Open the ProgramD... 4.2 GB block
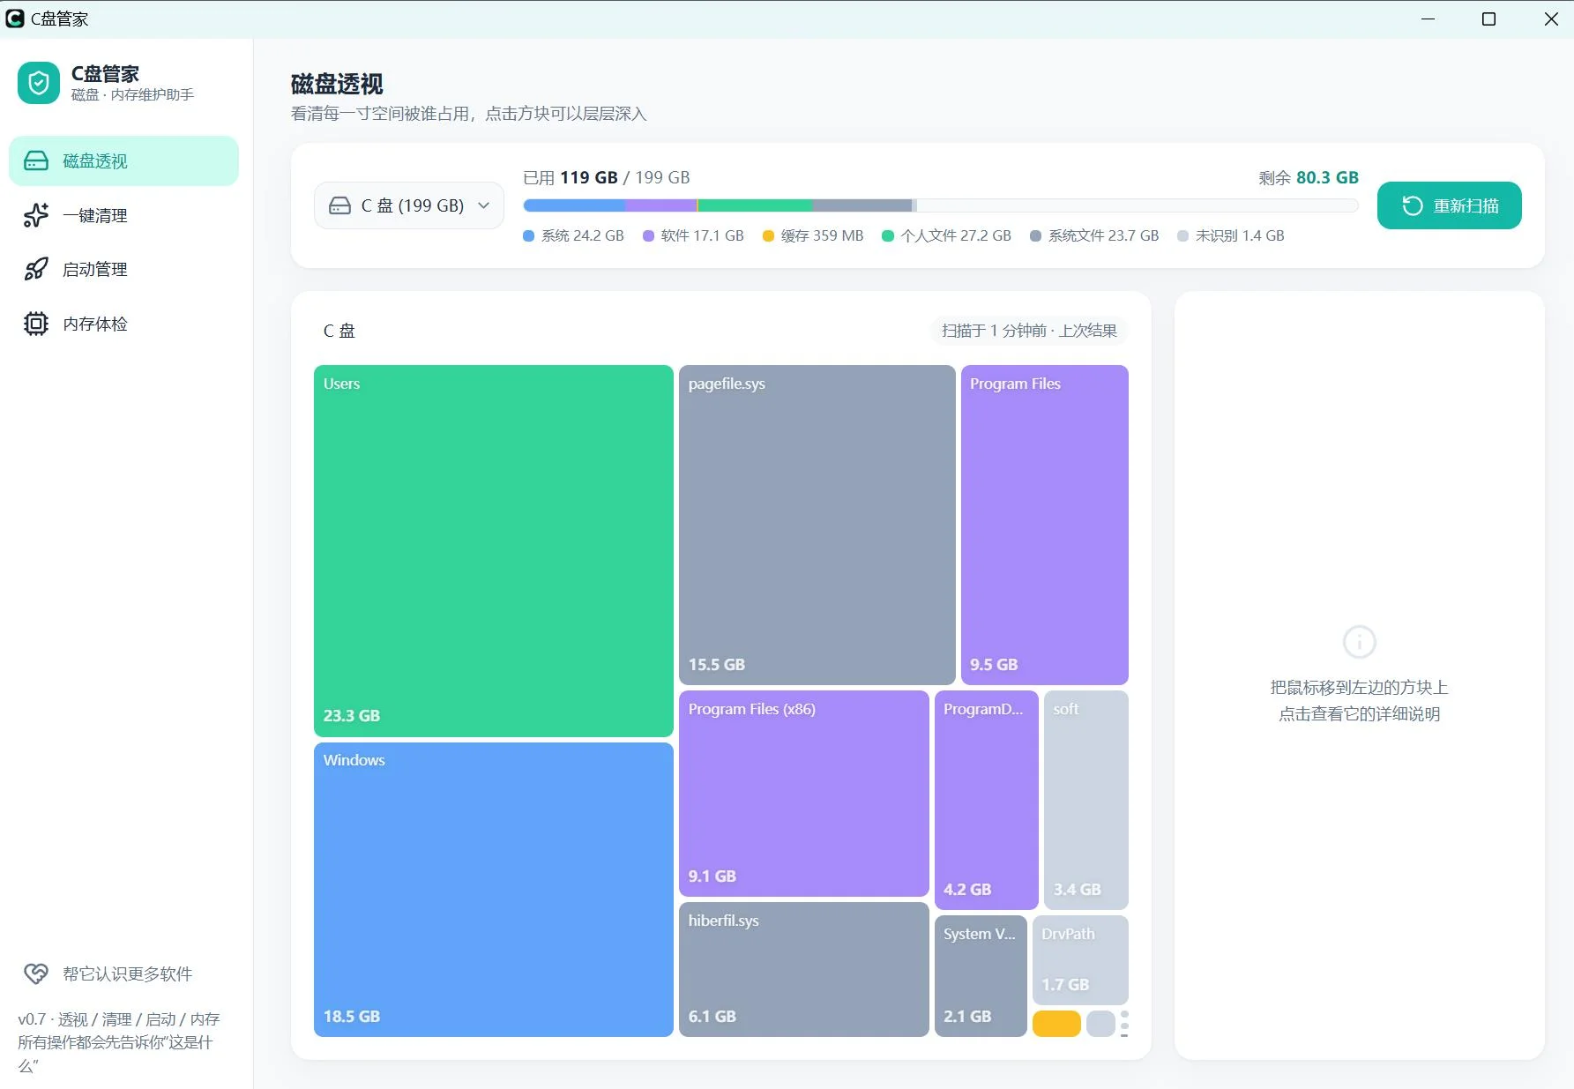The image size is (1574, 1089). (987, 800)
